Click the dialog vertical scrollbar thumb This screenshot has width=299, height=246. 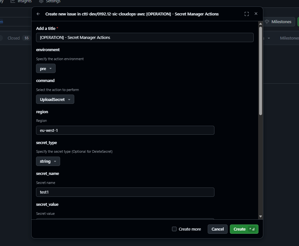[260, 71]
